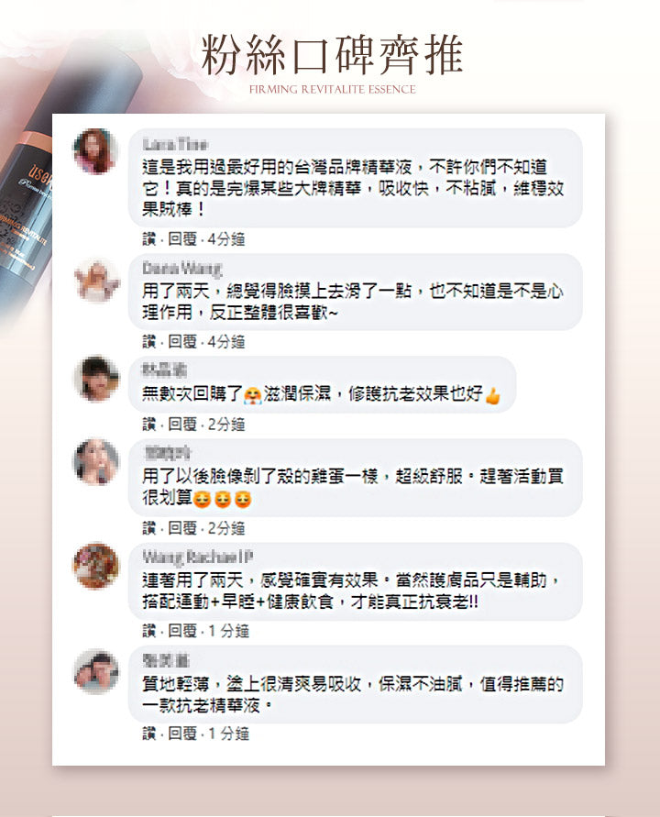This screenshot has height=817, width=660.
Task: Reply to Wang Rachael's comment
Action: pyautogui.click(x=182, y=631)
